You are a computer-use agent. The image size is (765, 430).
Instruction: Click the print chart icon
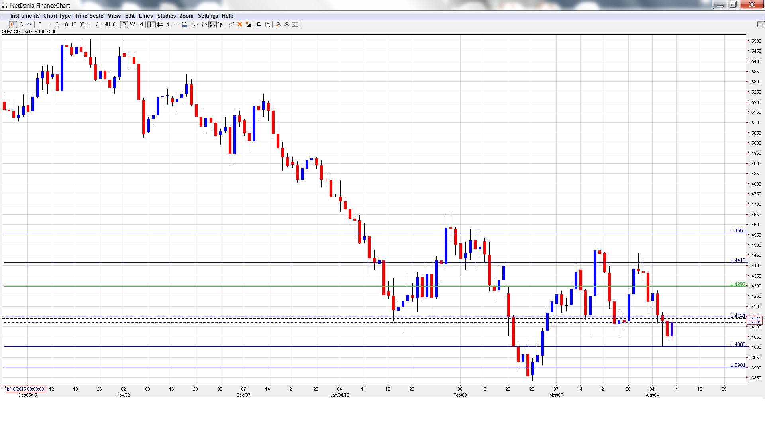tap(259, 25)
